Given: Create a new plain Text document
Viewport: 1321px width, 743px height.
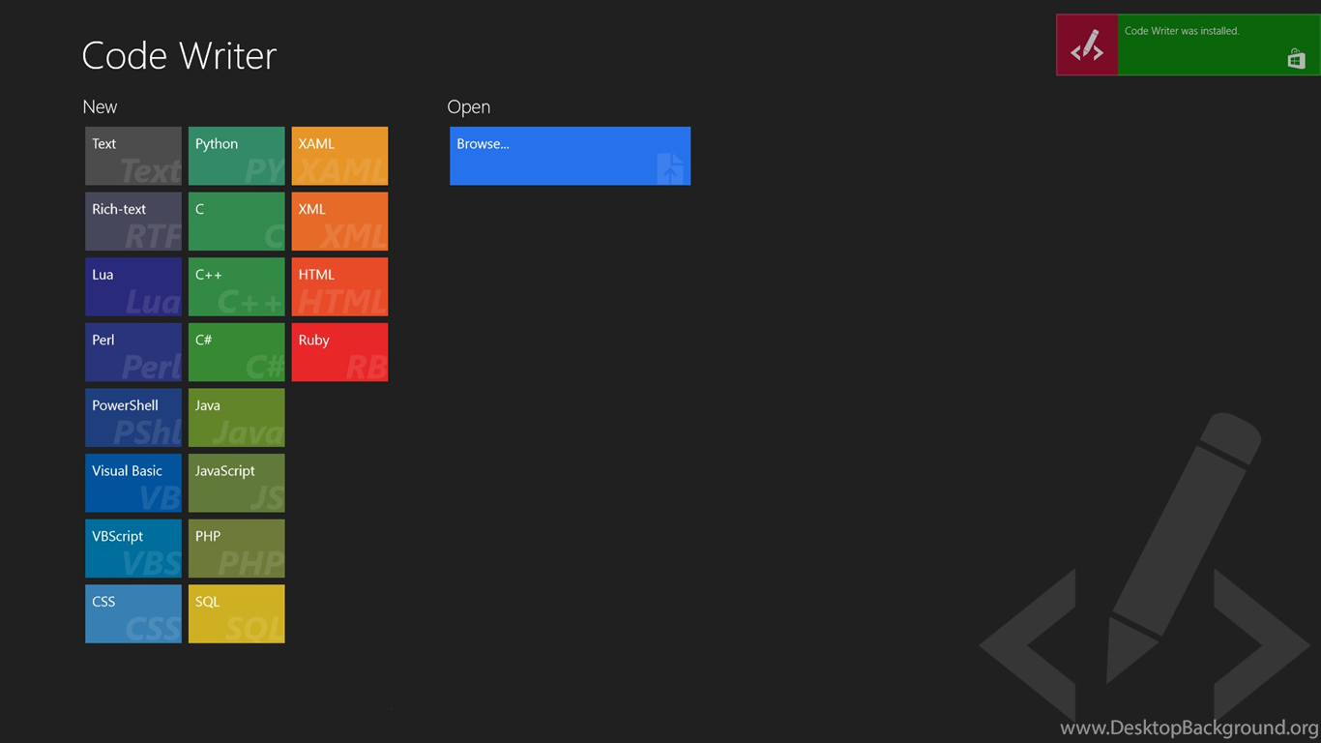Looking at the screenshot, I should coord(133,156).
